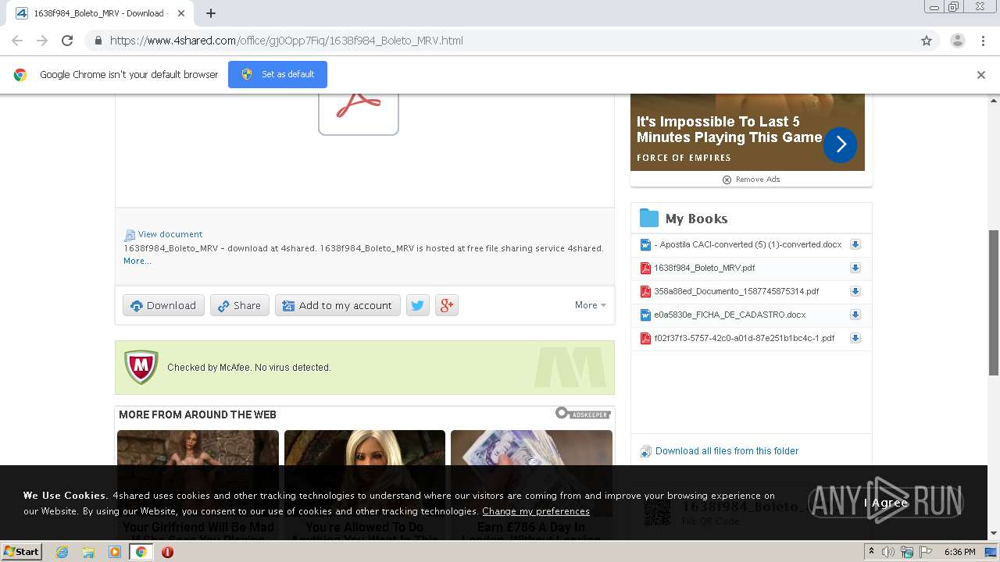The image size is (1000, 562).
Task: Open the My Books folder icon
Action: 648,218
